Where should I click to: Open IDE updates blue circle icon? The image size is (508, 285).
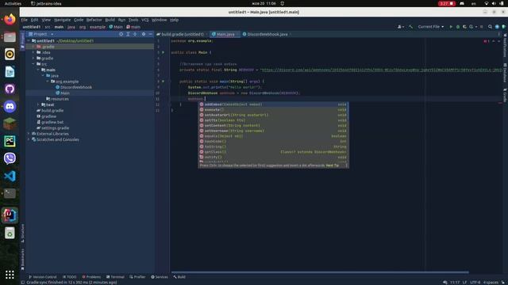pos(497,27)
